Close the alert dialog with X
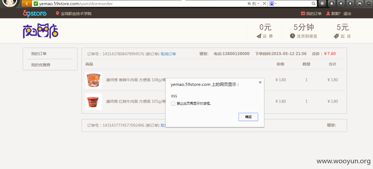Image resolution: width=373 pixels, height=169 pixels. click(x=260, y=82)
